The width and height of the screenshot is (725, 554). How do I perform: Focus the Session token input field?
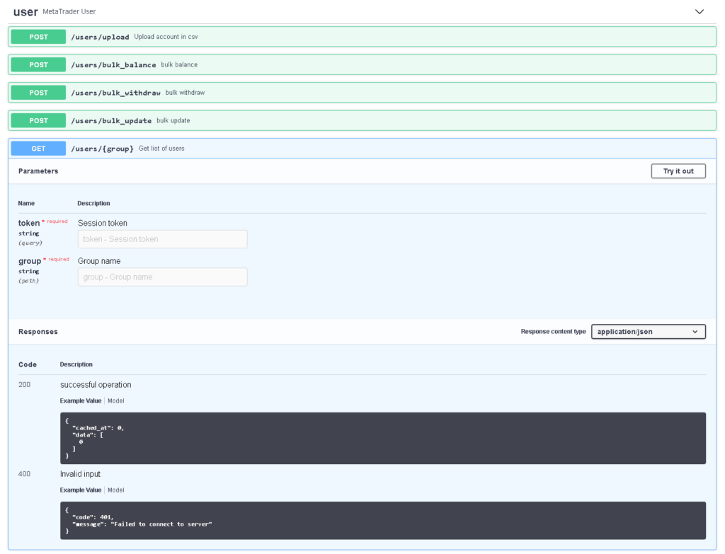[x=161, y=239]
